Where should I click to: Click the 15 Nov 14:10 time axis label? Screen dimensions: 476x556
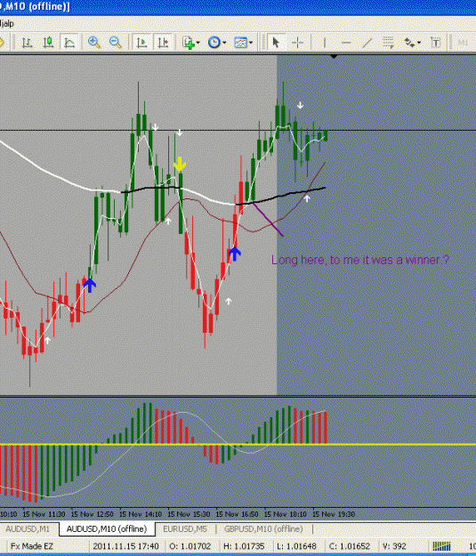140,514
